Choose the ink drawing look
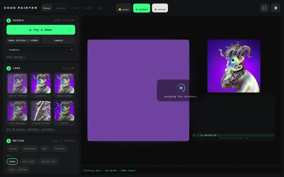This screenshot has height=177, width=284. click(x=17, y=113)
